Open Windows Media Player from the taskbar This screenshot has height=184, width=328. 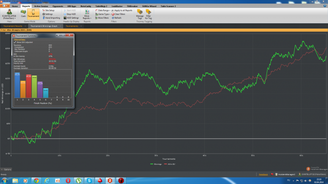(25, 180)
